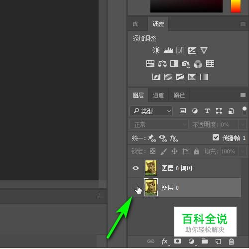Lock image pixels with brush icon

(163, 151)
